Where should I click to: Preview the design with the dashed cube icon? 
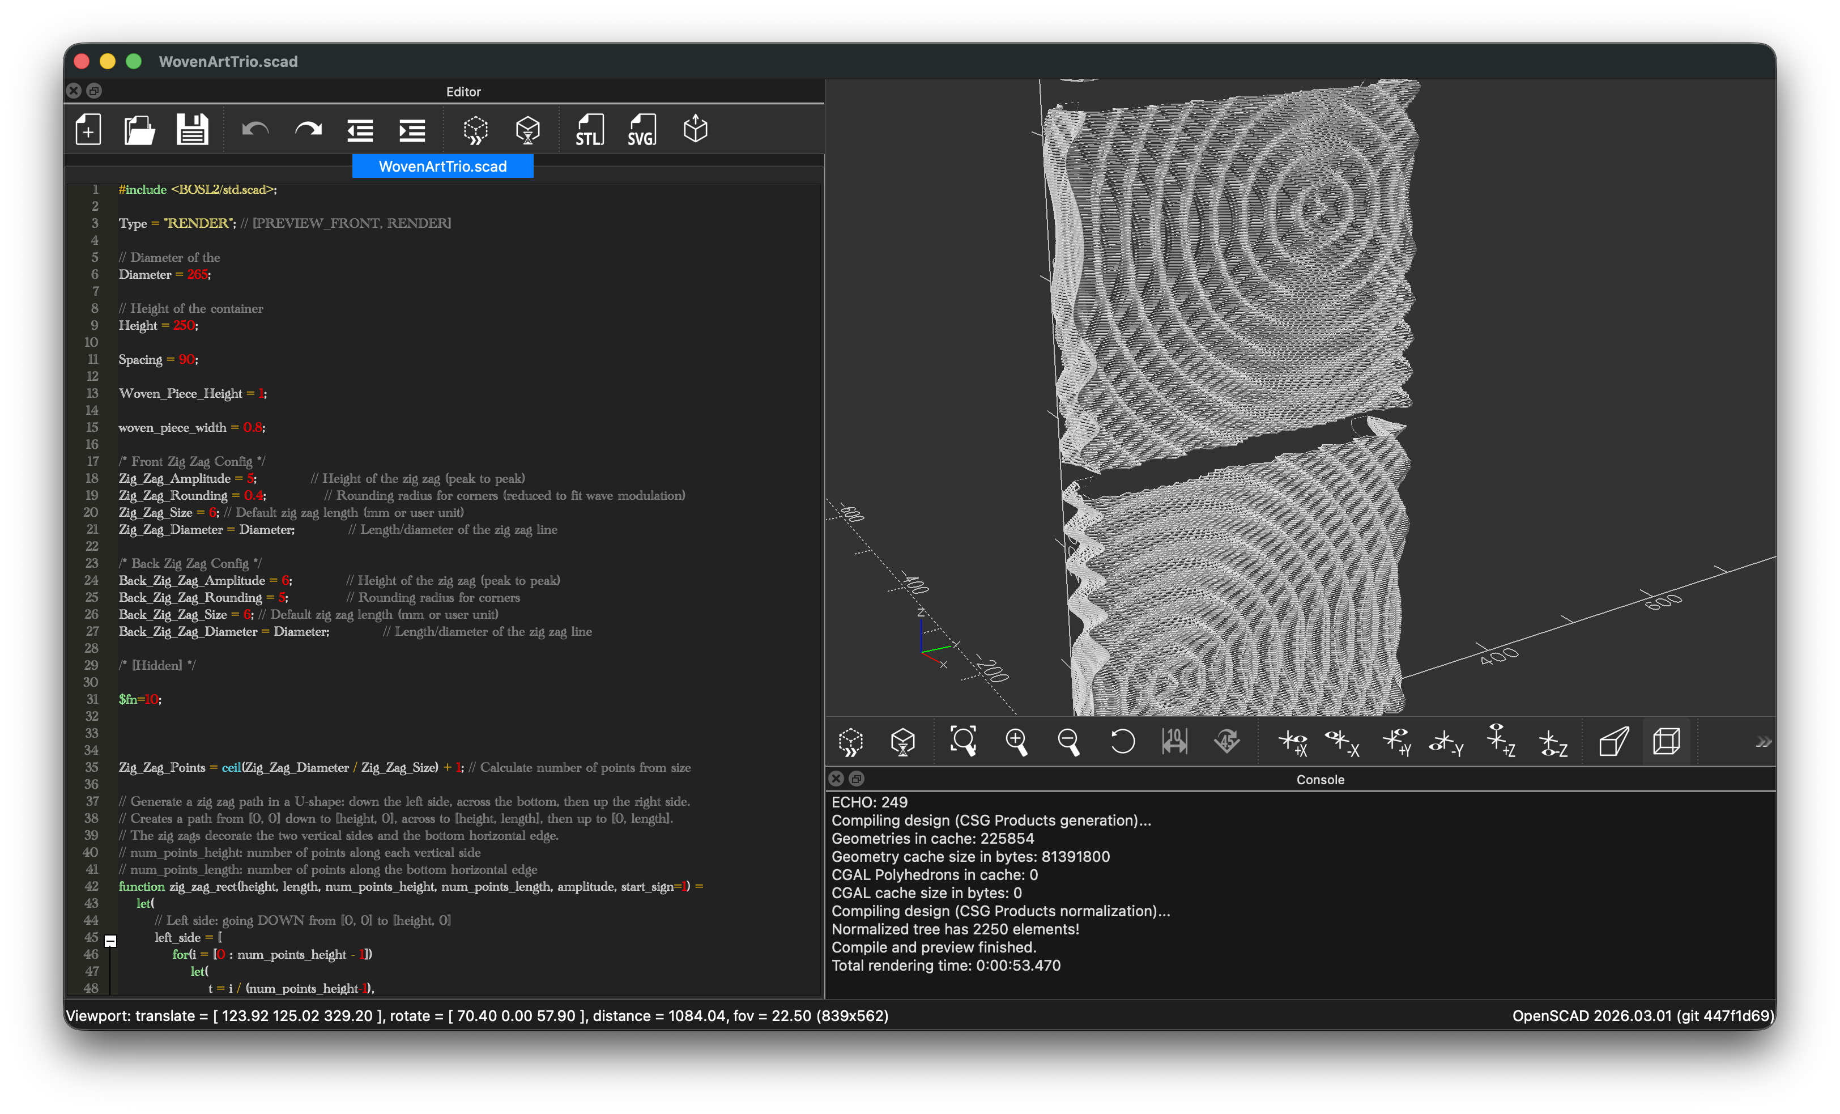pos(475,130)
